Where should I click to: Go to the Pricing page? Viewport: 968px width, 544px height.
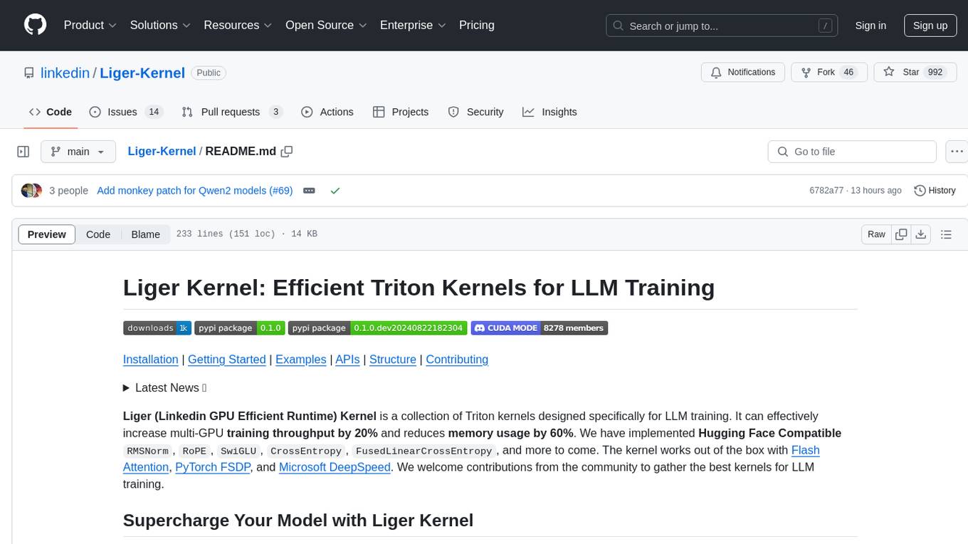(477, 25)
